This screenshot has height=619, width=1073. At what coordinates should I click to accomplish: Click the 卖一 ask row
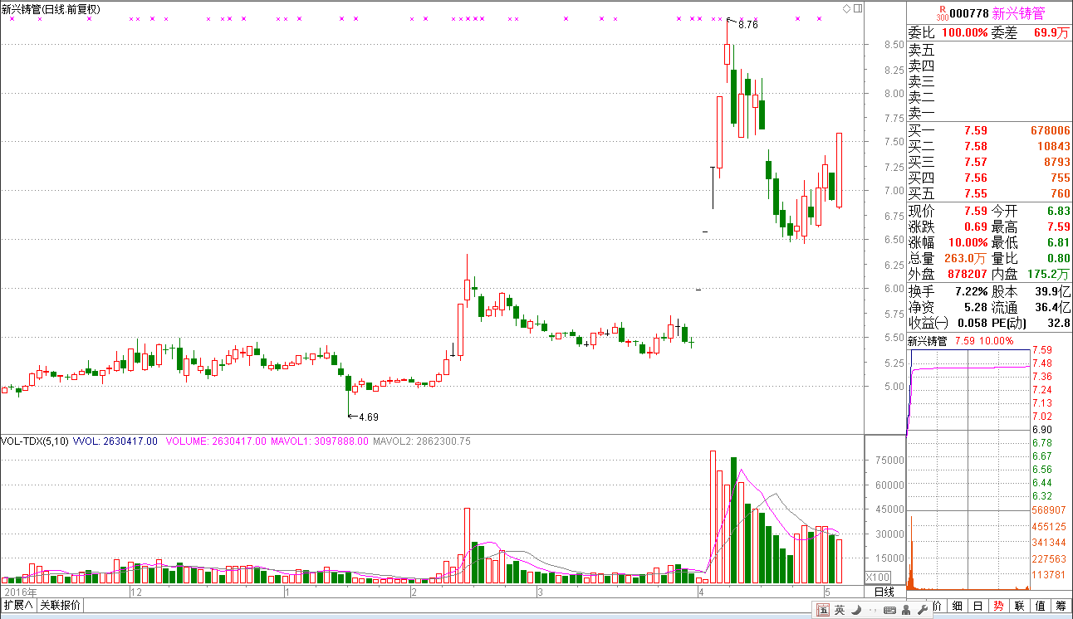[989, 113]
